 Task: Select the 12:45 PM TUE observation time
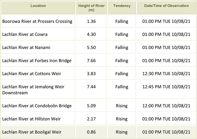tap(166, 87)
